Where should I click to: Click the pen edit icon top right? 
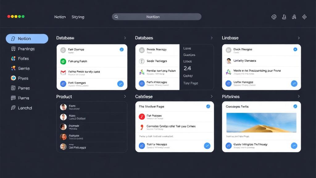coord(304,17)
